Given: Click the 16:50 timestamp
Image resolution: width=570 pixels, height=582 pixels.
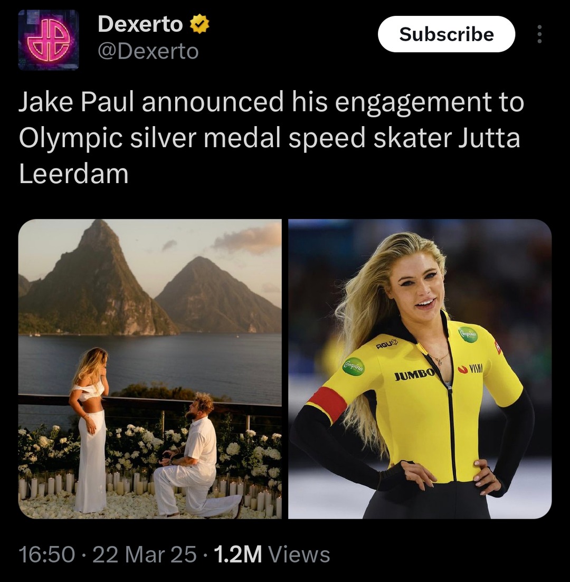Looking at the screenshot, I should coord(46,555).
